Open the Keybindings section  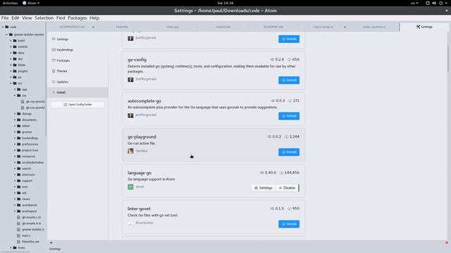(x=78, y=50)
